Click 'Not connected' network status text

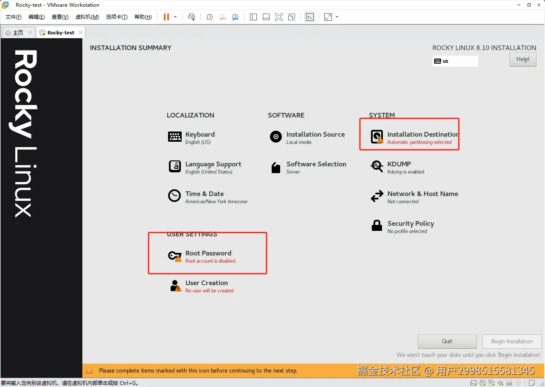(403, 202)
